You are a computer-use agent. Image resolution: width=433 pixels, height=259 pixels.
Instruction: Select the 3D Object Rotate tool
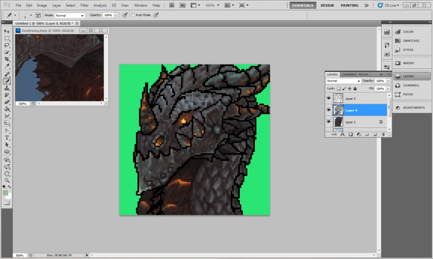click(x=7, y=160)
